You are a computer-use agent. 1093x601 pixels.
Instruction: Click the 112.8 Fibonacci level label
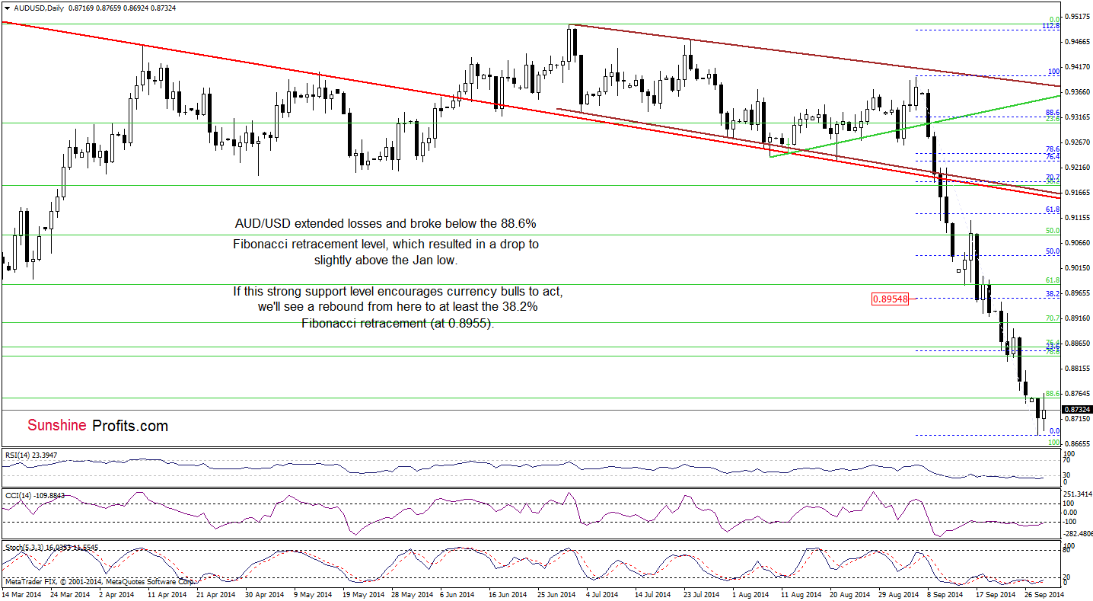point(1051,26)
